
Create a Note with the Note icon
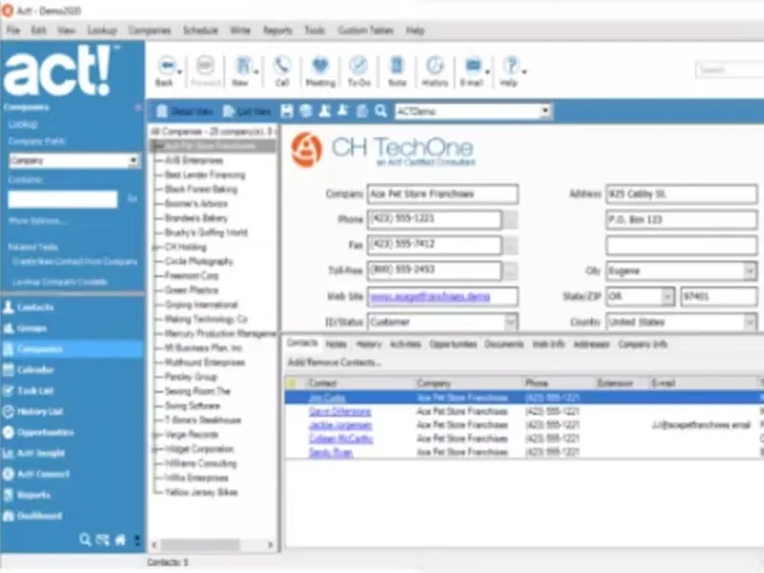point(397,67)
